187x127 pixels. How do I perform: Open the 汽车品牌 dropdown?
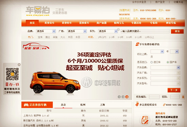165,68
